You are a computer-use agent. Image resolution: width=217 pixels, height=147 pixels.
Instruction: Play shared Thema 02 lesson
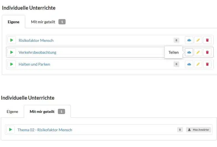tap(11, 130)
